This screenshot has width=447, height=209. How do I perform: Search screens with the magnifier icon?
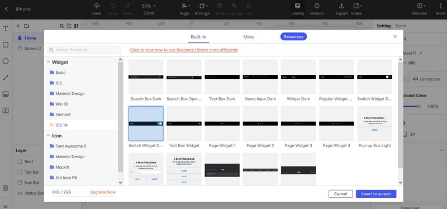click(x=61, y=26)
